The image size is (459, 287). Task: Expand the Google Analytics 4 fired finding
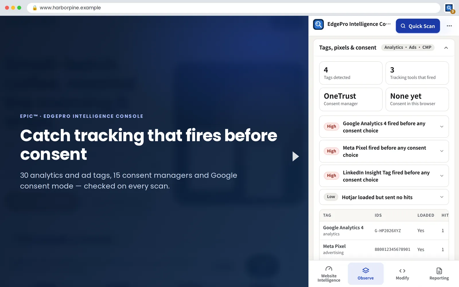384,127
